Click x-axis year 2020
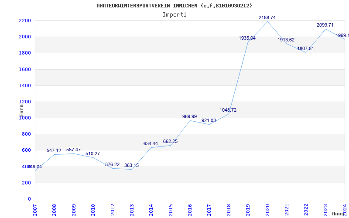 [x=267, y=210]
